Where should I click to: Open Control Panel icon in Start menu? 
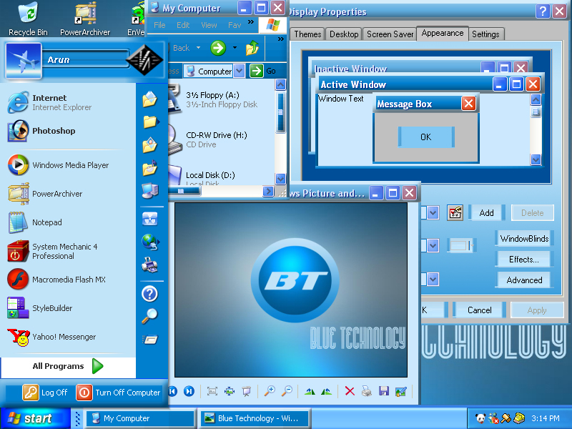click(149, 219)
